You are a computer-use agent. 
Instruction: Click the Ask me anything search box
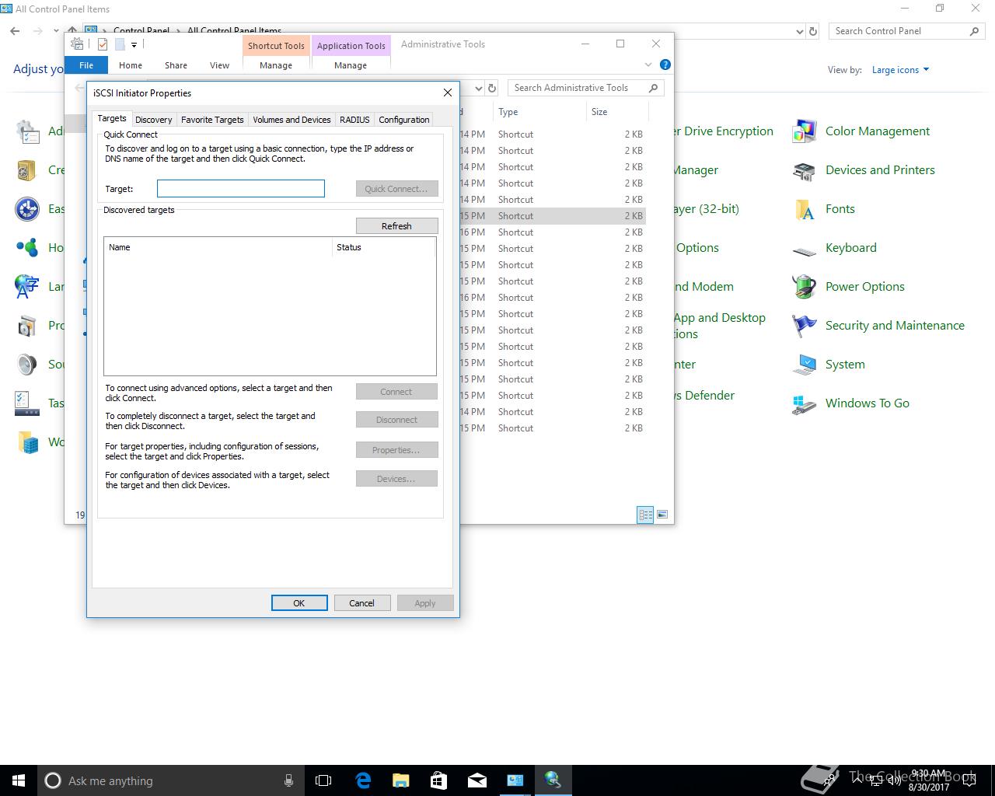coord(169,780)
